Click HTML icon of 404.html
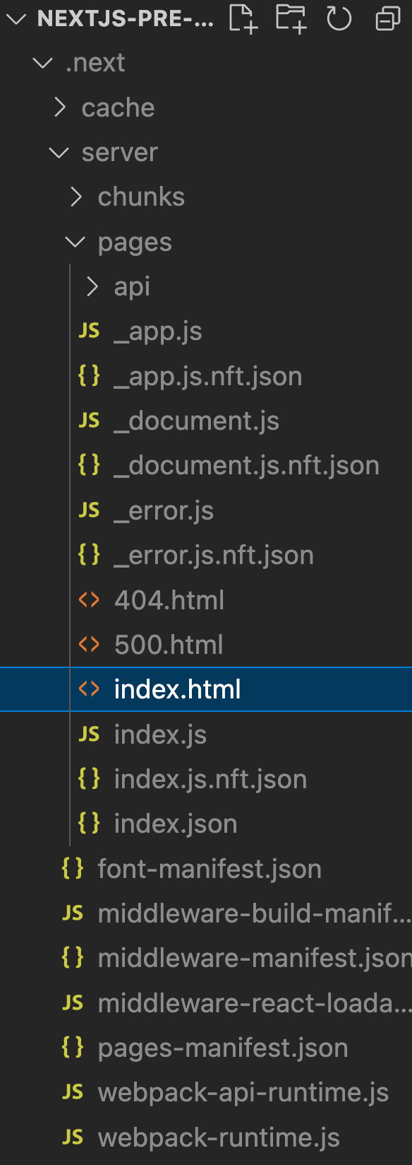 [89, 600]
